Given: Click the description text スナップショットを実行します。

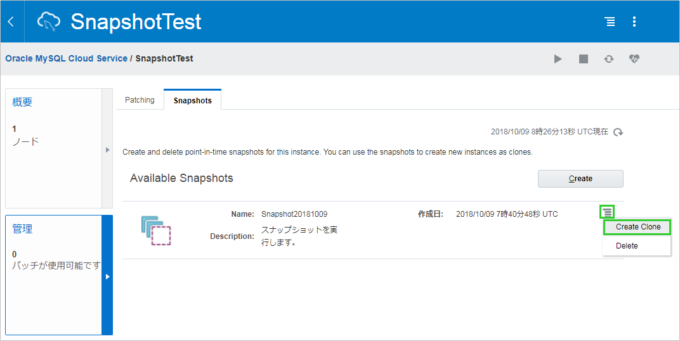Looking at the screenshot, I should point(299,236).
